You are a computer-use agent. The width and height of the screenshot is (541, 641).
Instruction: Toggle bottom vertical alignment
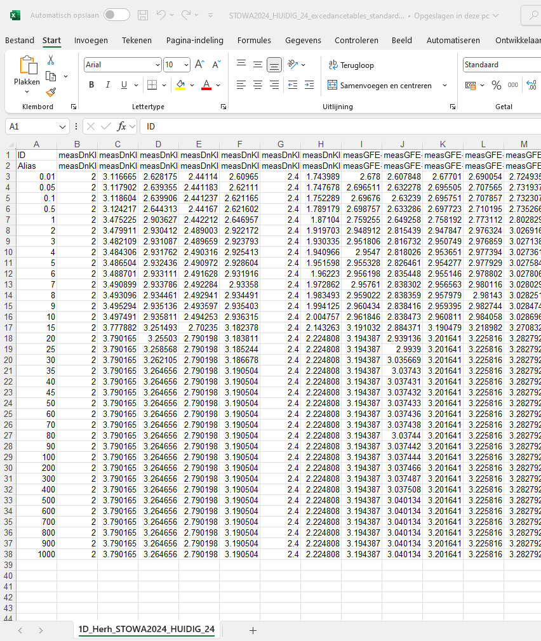pyautogui.click(x=274, y=65)
